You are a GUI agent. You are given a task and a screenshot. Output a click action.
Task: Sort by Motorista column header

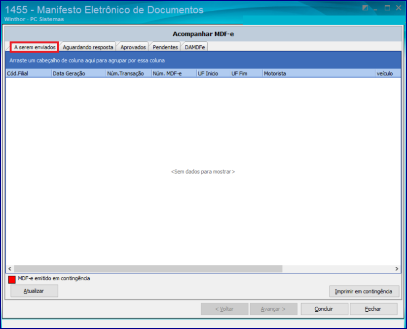[x=319, y=73]
